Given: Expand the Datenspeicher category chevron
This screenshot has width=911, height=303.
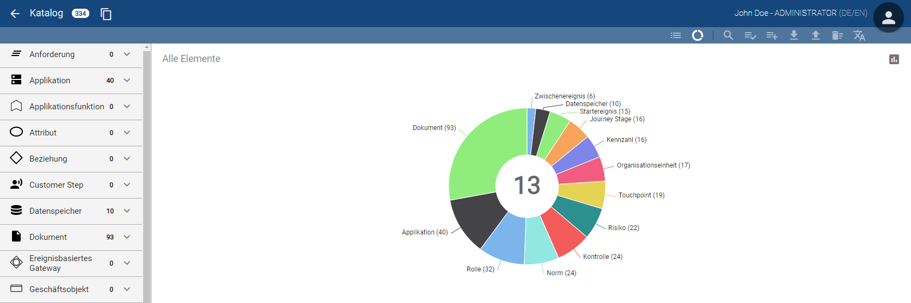Looking at the screenshot, I should point(127,211).
